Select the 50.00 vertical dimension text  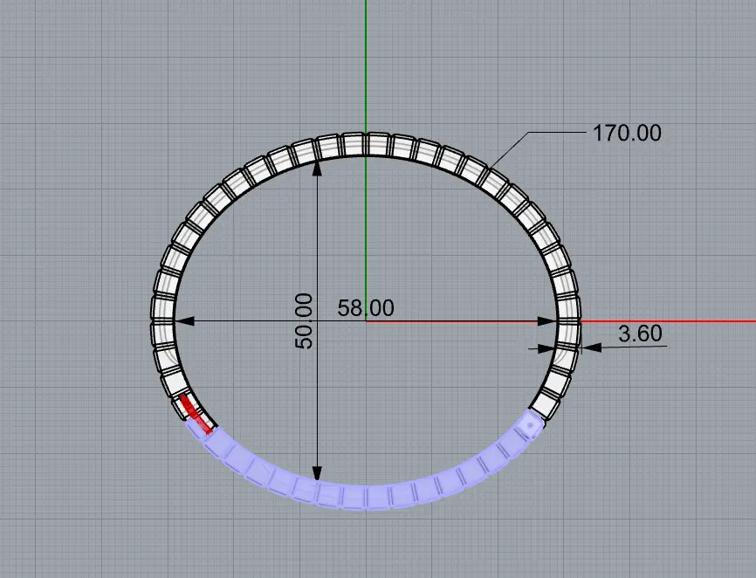tap(304, 321)
